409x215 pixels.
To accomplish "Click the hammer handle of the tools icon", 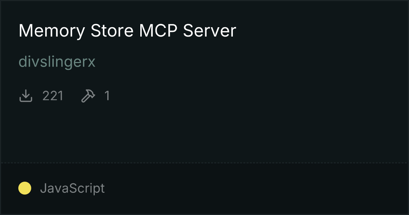I will tap(85, 99).
